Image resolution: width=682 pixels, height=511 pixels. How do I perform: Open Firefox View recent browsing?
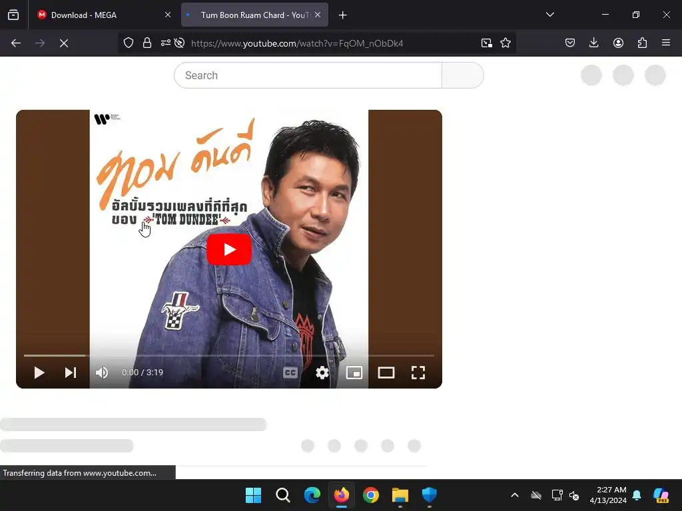pyautogui.click(x=13, y=15)
